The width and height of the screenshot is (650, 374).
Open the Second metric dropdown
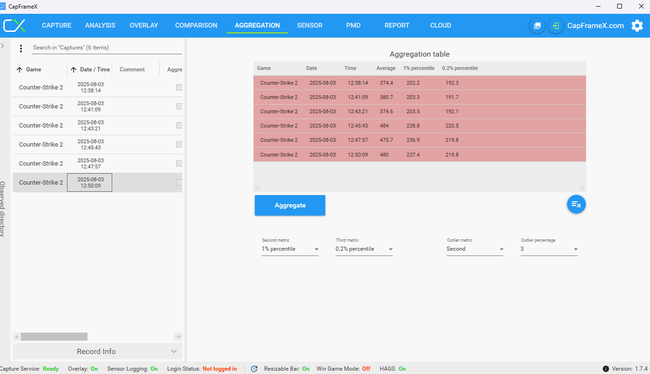pos(316,249)
